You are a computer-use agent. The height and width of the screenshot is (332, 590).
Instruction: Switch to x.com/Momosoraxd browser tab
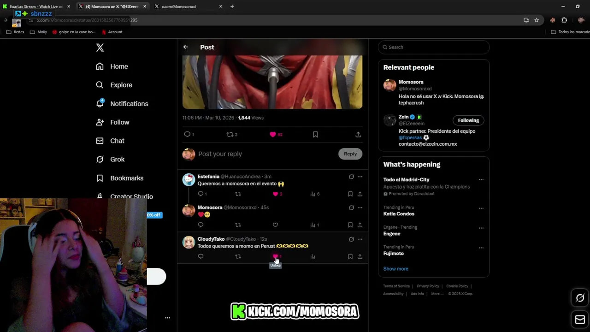point(188,6)
